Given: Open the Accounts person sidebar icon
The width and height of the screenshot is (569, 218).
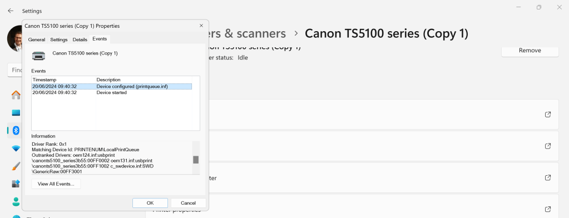Looking at the screenshot, I should point(16,201).
